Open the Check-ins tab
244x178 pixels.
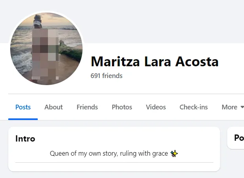coord(194,107)
